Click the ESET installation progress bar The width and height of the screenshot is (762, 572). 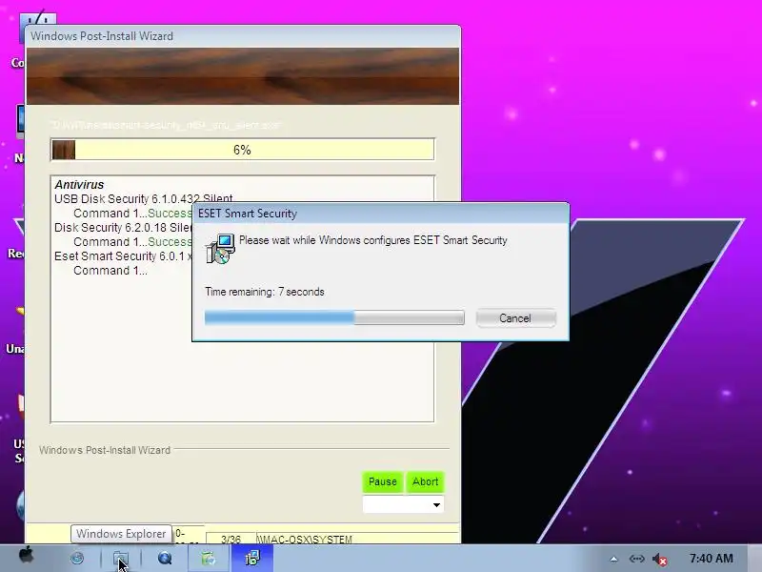[x=334, y=318]
